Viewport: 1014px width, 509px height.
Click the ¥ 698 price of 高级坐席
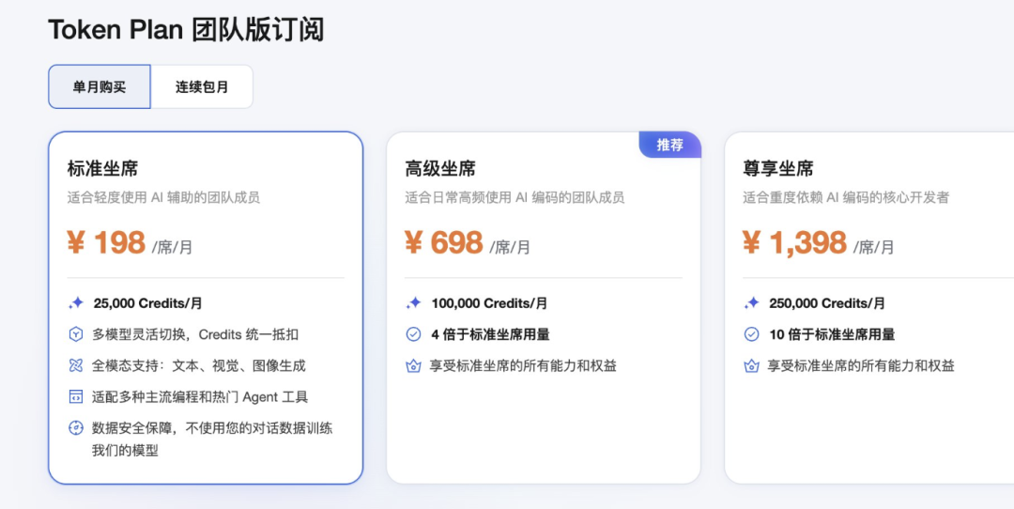pyautogui.click(x=444, y=243)
